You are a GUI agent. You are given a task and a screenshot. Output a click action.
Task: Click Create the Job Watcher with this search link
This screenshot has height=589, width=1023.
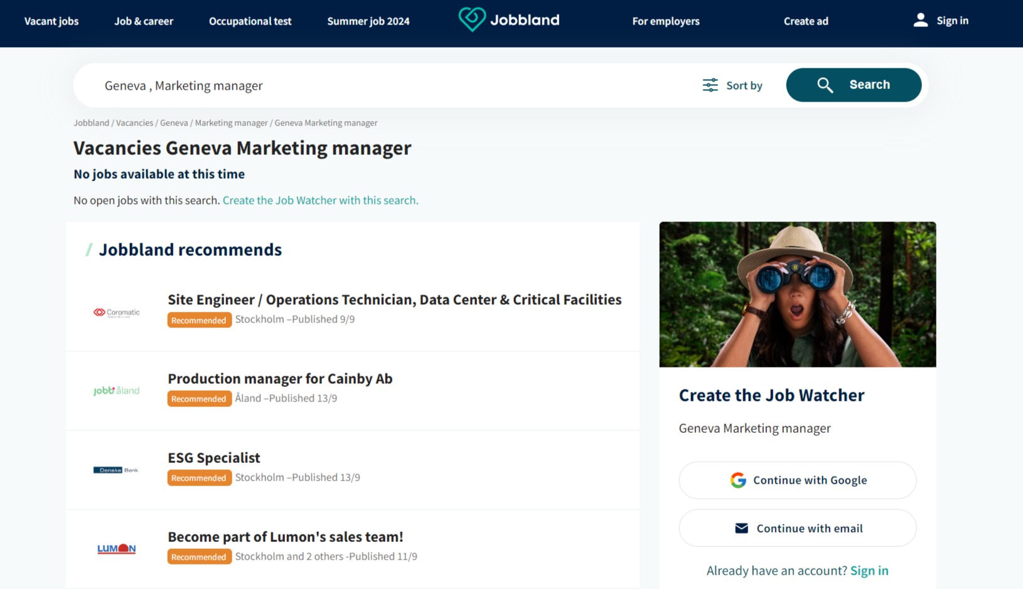(320, 200)
